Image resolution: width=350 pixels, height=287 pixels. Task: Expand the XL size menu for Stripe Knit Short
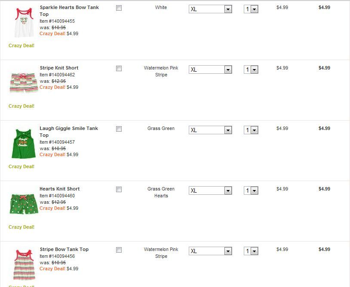(x=210, y=70)
